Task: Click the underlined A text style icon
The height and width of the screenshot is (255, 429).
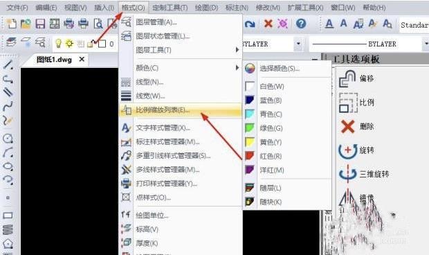Action: coord(329,24)
